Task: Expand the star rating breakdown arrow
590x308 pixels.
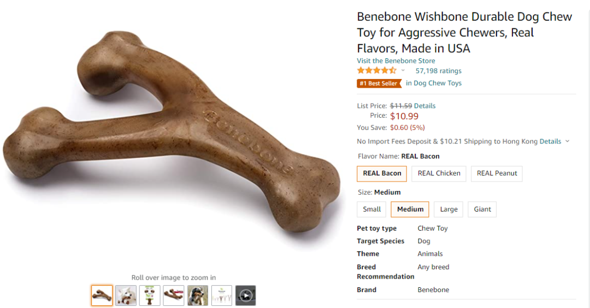Action: pos(403,71)
